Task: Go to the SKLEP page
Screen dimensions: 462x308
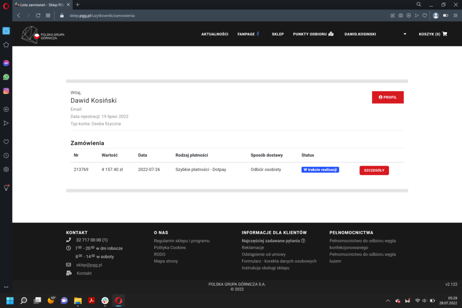Action: [277, 34]
